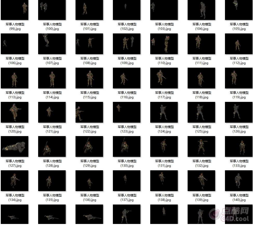Viewport: 253px width, 225px height.
Task: Click prone soldier thumbnail 军事人物模型 (127).jpg
Action: coord(15,146)
